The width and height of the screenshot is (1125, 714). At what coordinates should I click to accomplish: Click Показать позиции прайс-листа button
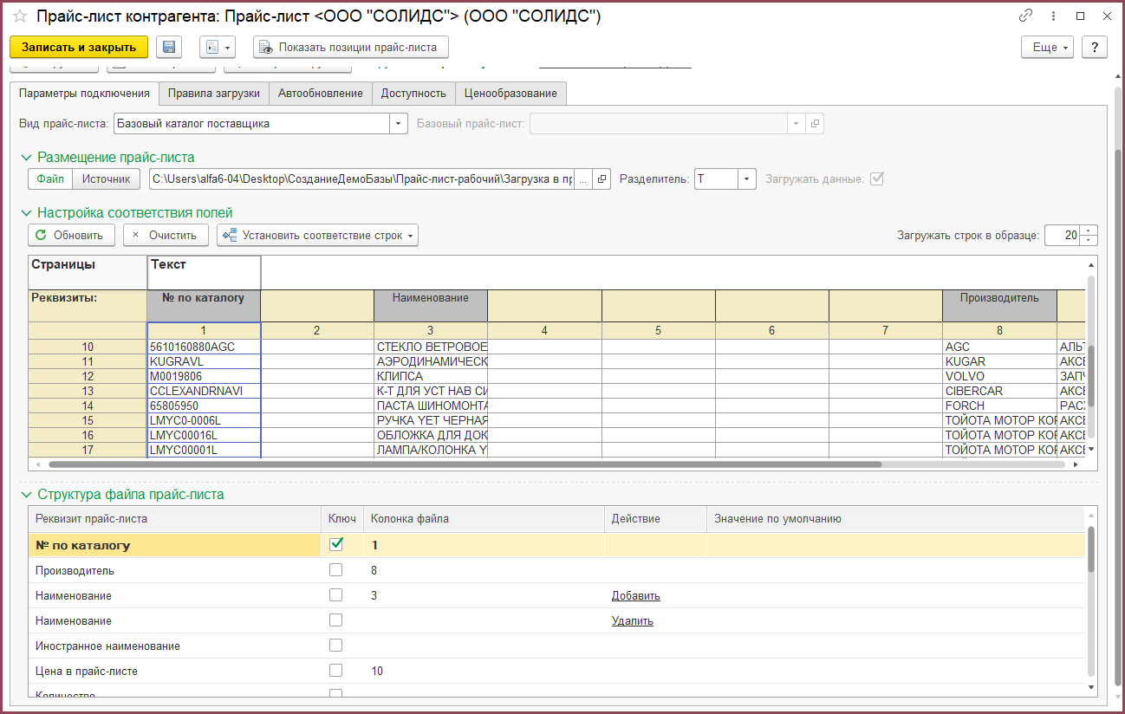351,47
